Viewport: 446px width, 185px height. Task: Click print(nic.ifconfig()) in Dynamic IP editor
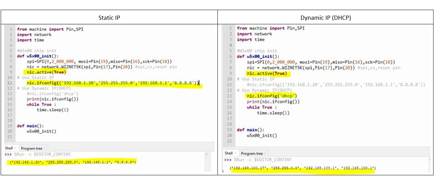[x=273, y=102]
